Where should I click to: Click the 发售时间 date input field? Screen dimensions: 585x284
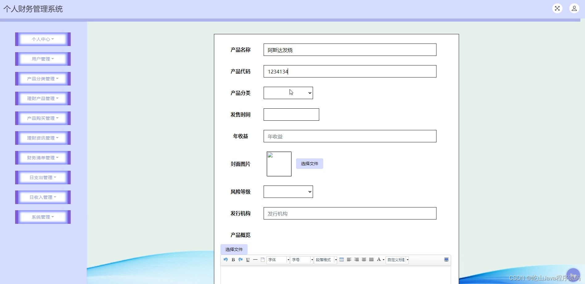pos(291,114)
